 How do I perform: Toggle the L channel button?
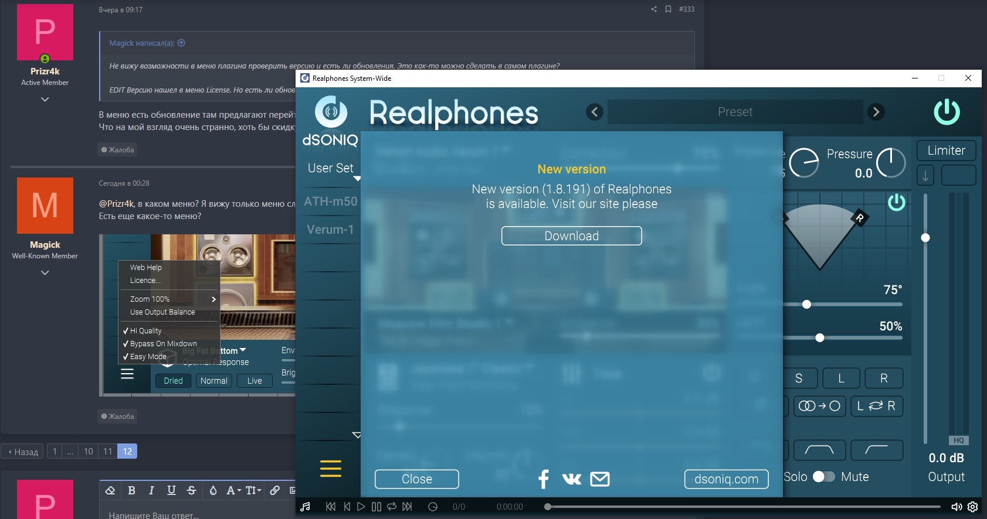(x=841, y=378)
